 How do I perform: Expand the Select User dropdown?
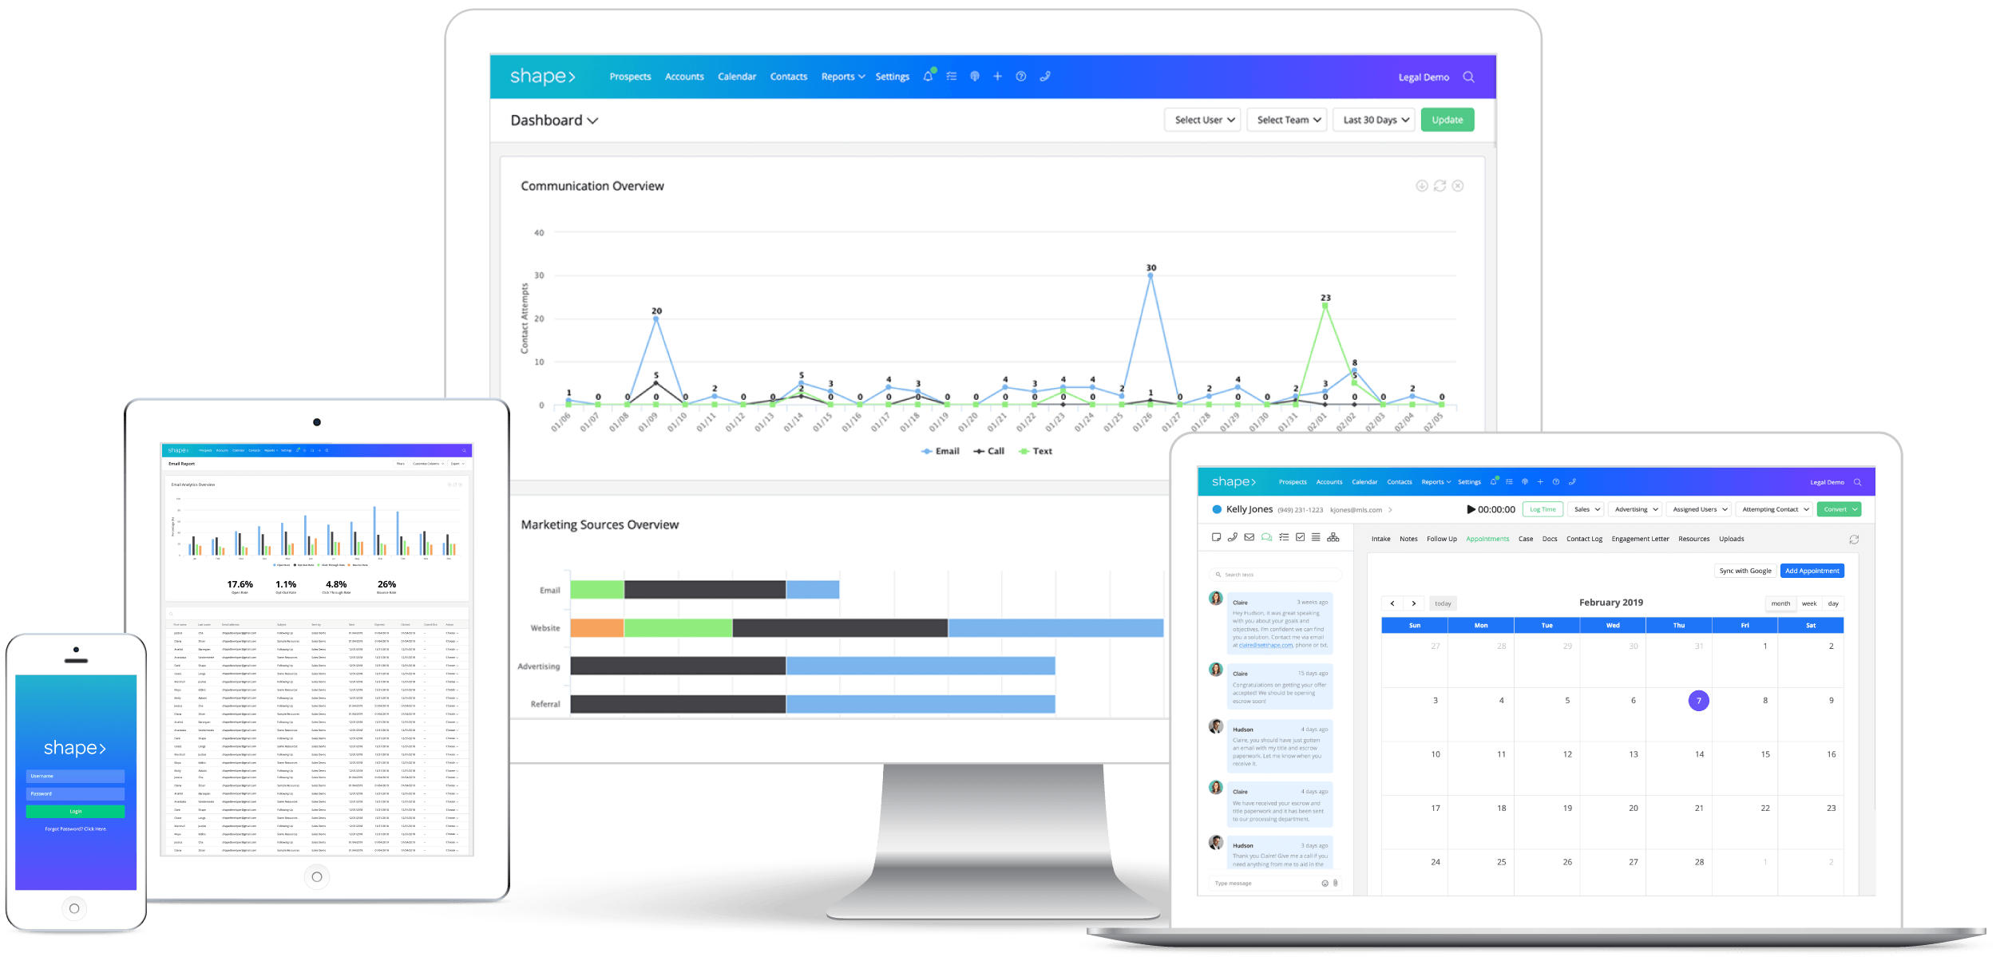pos(1202,120)
